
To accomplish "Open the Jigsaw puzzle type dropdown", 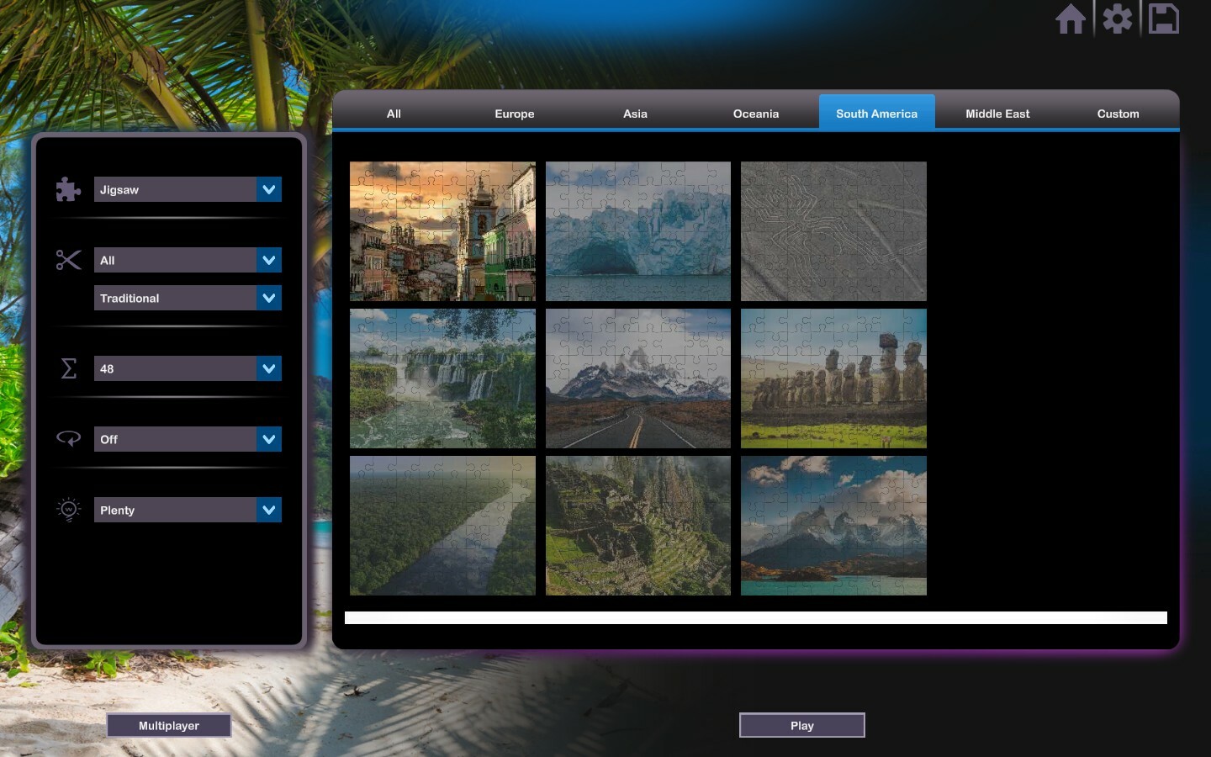I will pos(188,189).
